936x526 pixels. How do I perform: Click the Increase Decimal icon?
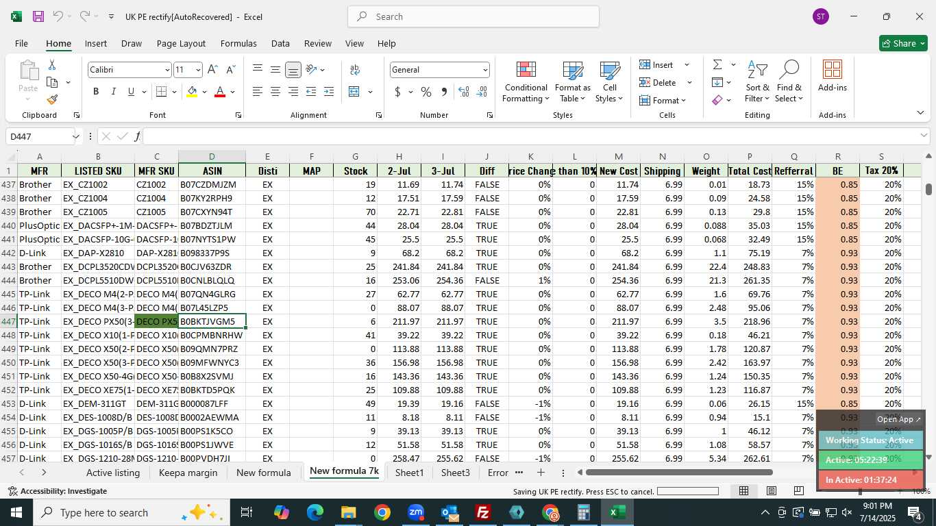click(x=464, y=92)
